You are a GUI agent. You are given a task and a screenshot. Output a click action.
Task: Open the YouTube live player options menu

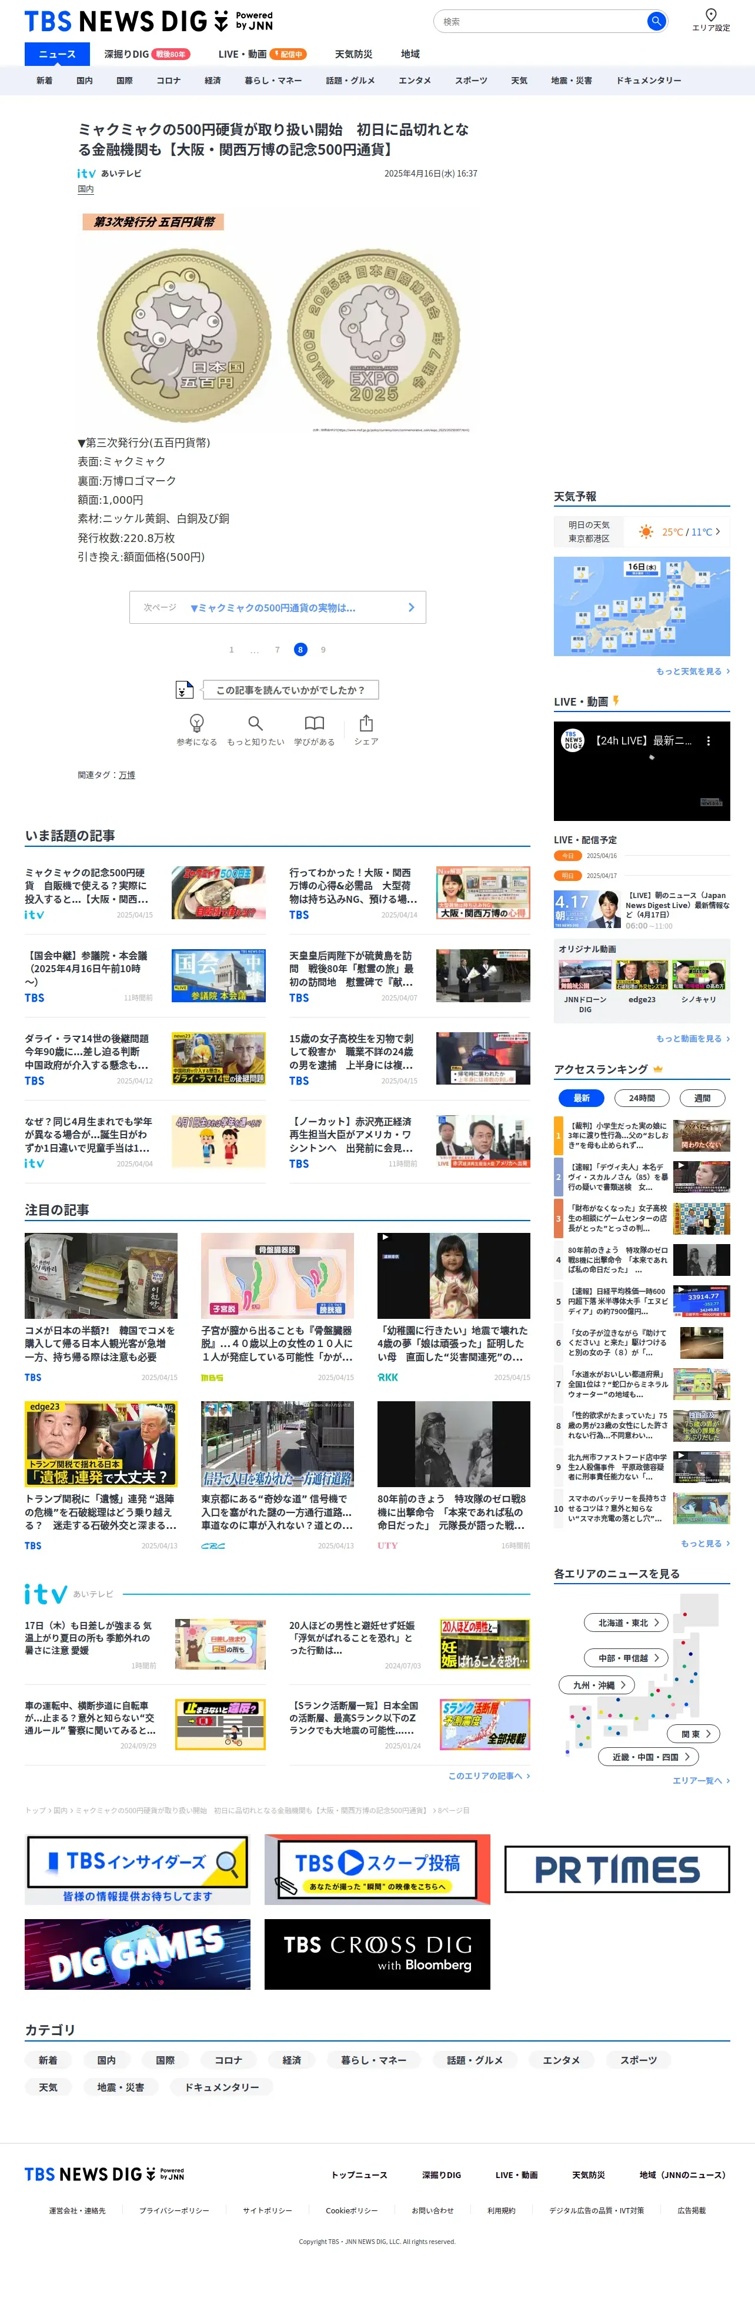point(708,741)
